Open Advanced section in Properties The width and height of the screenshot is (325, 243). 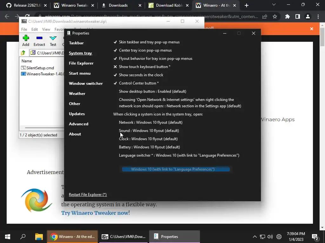(79, 124)
